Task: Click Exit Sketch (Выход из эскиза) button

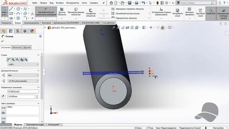Action: click(5, 12)
